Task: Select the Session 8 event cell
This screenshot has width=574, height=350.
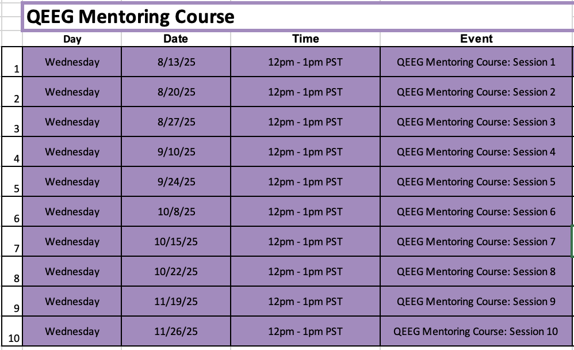Action: point(476,272)
